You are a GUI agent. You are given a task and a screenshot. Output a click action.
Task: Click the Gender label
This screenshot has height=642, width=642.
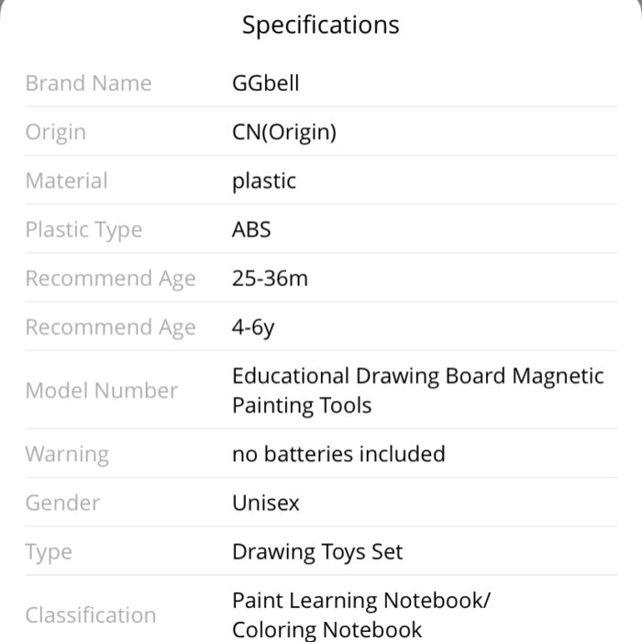pyautogui.click(x=62, y=503)
